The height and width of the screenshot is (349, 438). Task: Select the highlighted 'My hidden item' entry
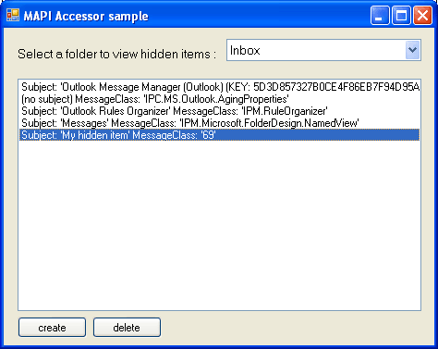coord(219,135)
